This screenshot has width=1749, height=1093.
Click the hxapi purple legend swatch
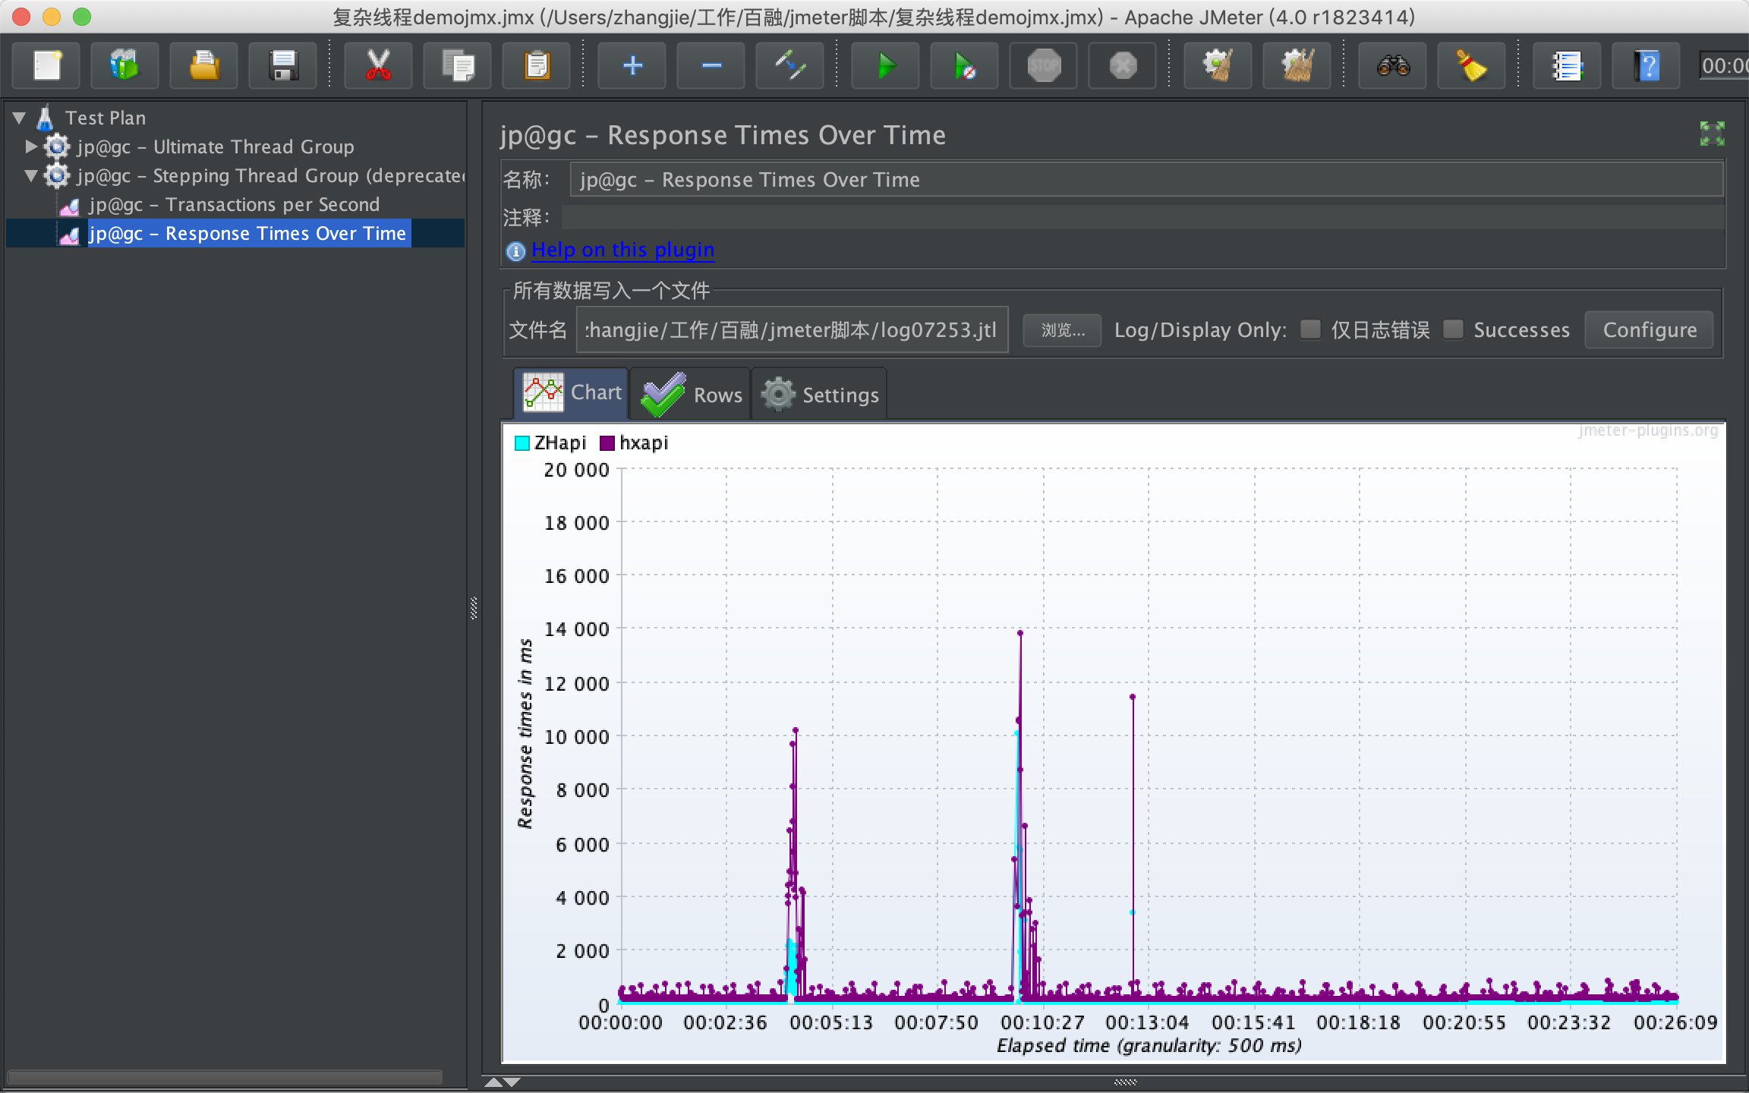pyautogui.click(x=607, y=443)
